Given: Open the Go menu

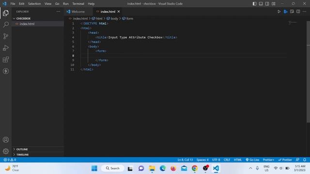Looking at the screenshot, I should [57, 4].
